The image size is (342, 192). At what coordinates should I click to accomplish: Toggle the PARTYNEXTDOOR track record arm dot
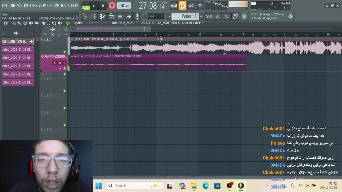click(64, 63)
